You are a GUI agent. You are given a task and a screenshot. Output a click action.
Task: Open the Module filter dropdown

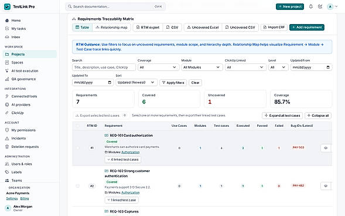point(202,67)
